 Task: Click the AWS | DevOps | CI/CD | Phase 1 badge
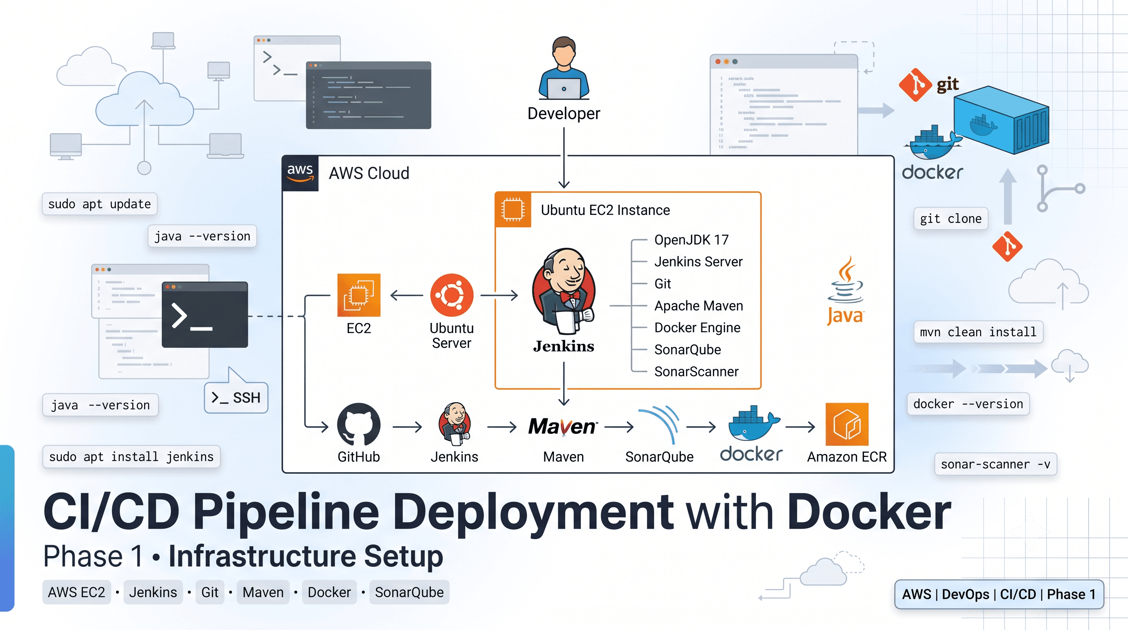[999, 594]
